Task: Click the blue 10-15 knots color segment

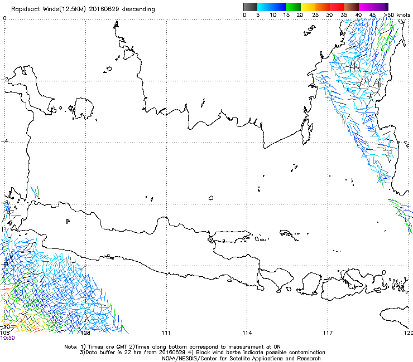Action: [279, 7]
